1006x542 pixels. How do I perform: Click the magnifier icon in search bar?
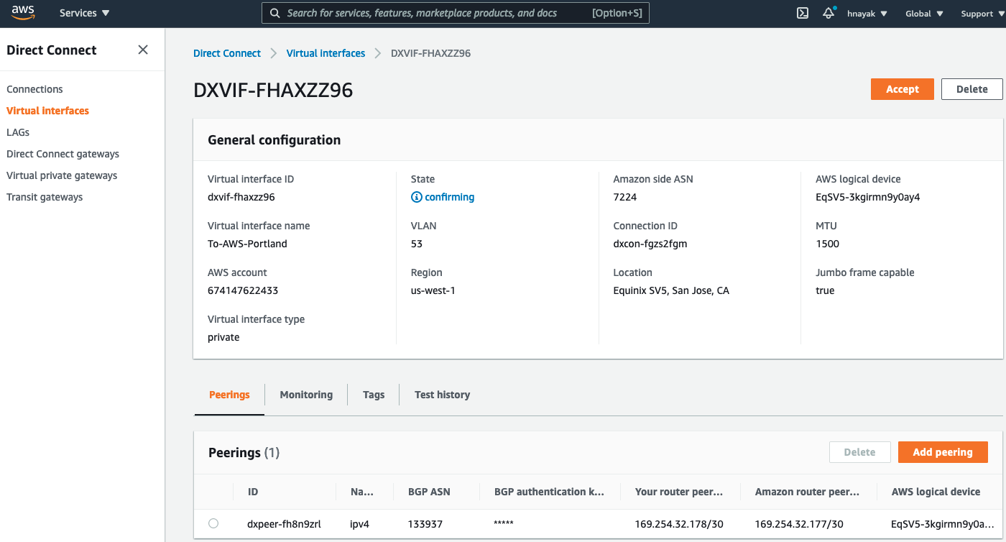tap(274, 14)
